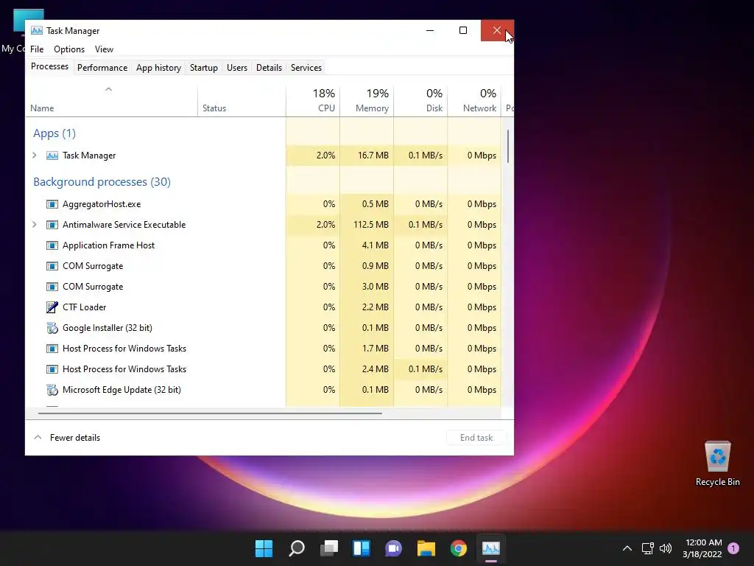Viewport: 754px width, 566px height.
Task: Sort by the Status column header
Action: (242, 101)
